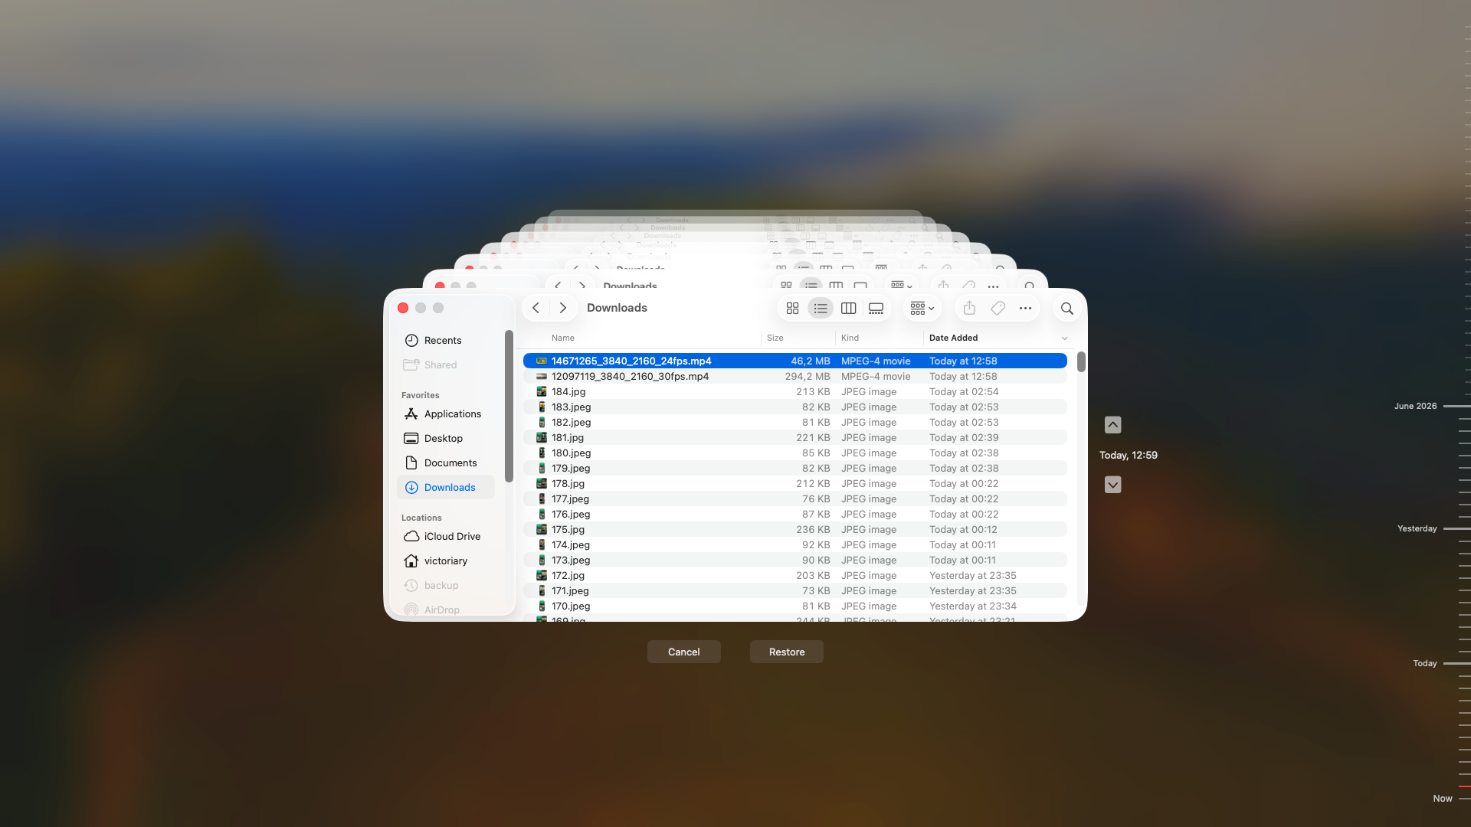This screenshot has height=827, width=1471.
Task: Open the backup location in sidebar
Action: click(x=446, y=585)
